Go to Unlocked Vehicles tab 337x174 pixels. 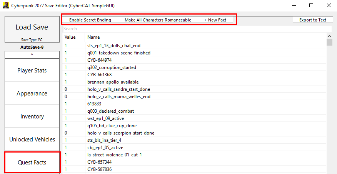click(x=32, y=140)
